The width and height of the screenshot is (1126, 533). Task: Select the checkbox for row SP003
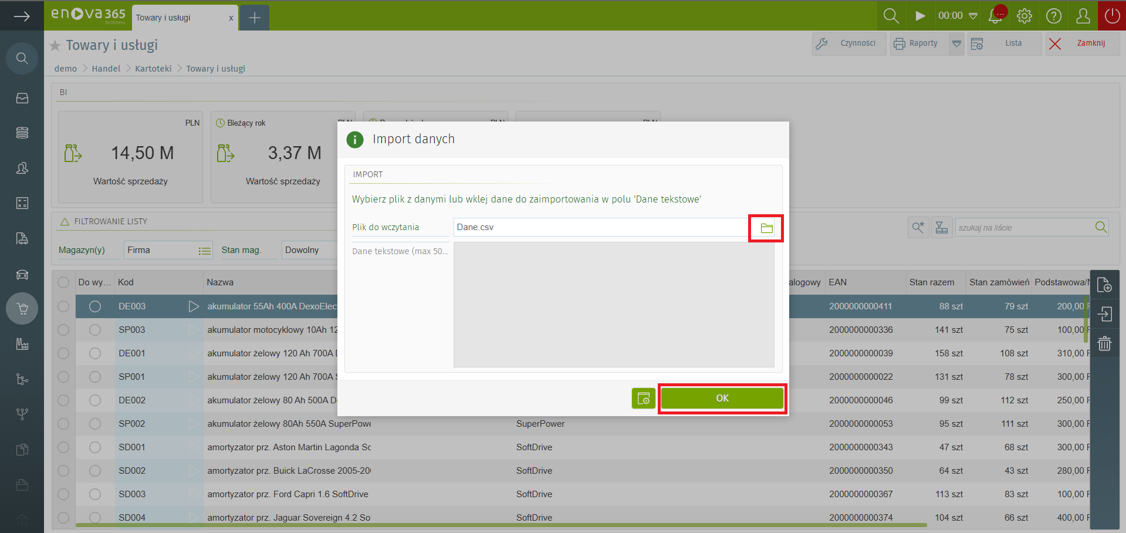point(63,330)
